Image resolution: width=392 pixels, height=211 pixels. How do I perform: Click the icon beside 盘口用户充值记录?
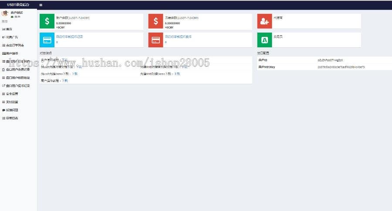coord(3,69)
